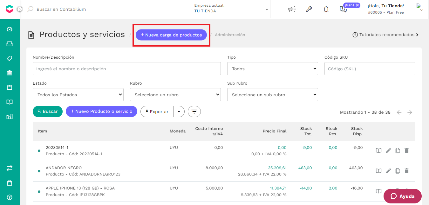
Task: Open the price tag icon in sidebar
Action: tap(10, 58)
